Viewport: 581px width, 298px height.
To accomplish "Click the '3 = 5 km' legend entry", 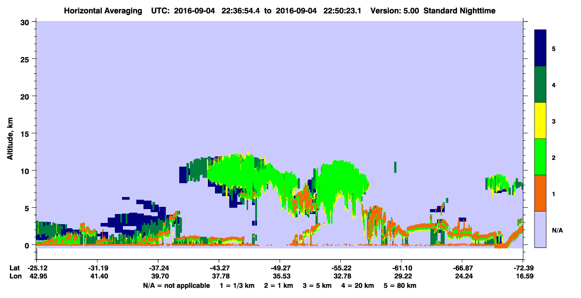I will pos(317,285).
